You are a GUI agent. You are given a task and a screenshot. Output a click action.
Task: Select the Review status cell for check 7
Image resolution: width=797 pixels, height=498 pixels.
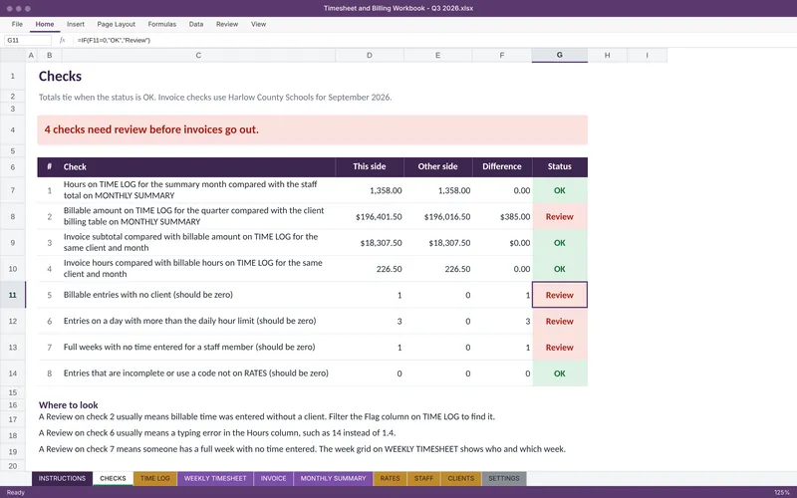pos(560,347)
